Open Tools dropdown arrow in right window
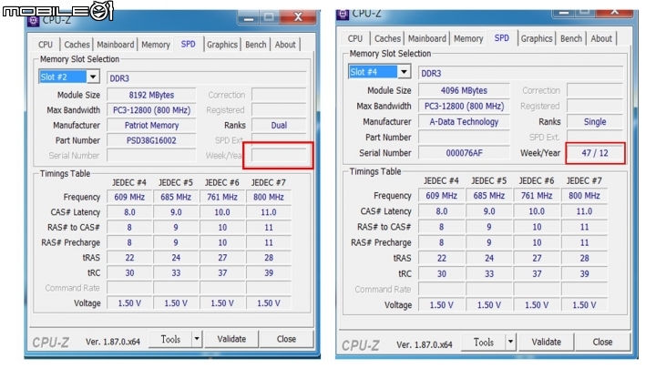Viewport: 656px width, 369px height. [510, 342]
